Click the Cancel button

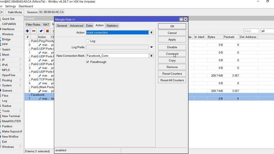(x=172, y=33)
